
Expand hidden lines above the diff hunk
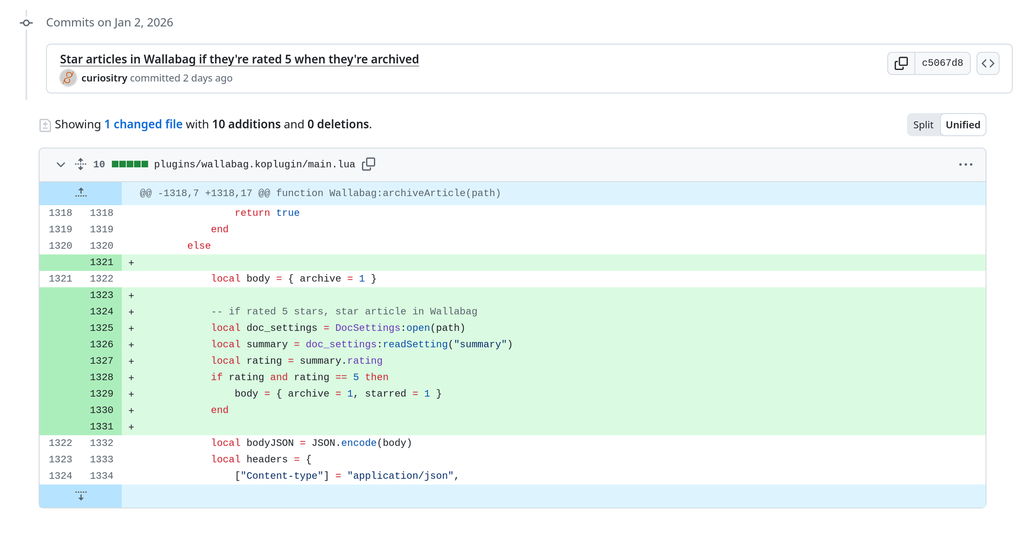(80, 193)
